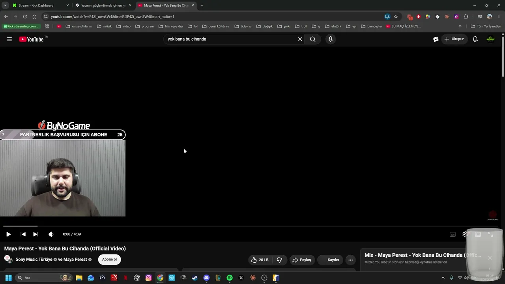Image resolution: width=505 pixels, height=284 pixels.
Task: Open Spotify from the taskbar
Action: [230, 278]
